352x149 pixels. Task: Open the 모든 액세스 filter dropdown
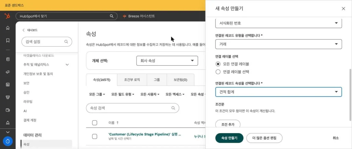click(175, 94)
